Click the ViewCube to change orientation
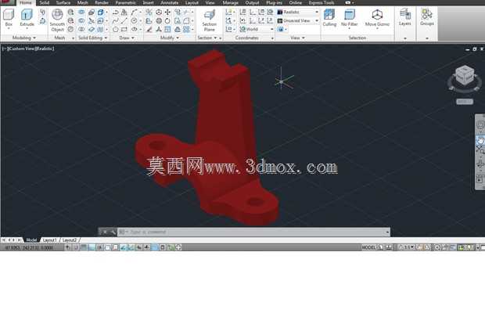The width and height of the screenshot is (485, 335). click(x=465, y=76)
